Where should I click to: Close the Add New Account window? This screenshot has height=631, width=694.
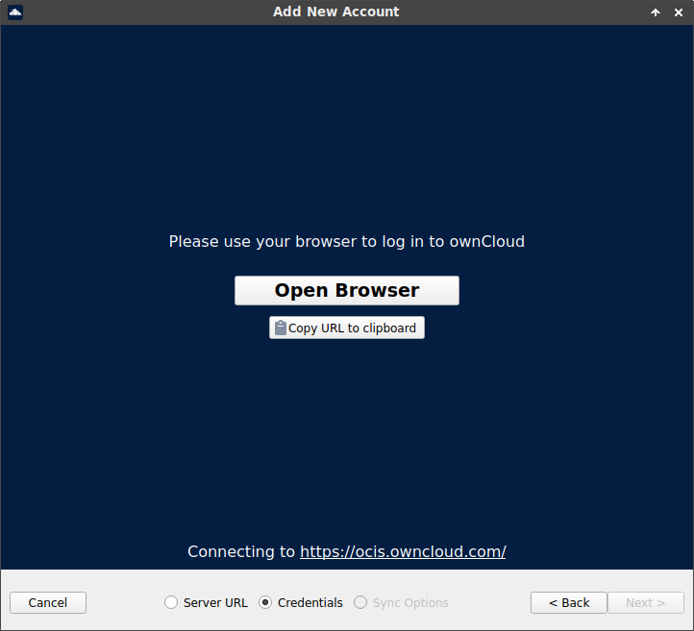coord(678,12)
